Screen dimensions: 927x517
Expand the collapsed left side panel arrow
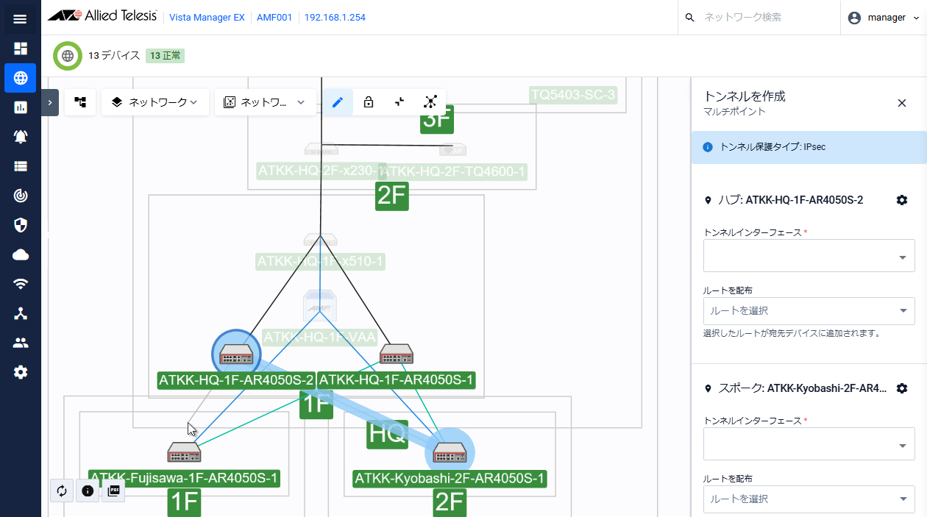point(49,102)
